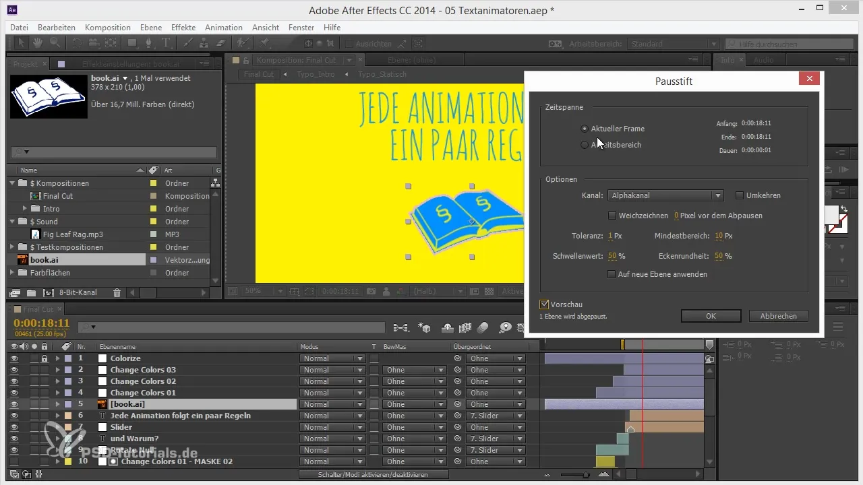The width and height of the screenshot is (863, 485).
Task: Hide the Change Colors 03 layer
Action: point(14,370)
